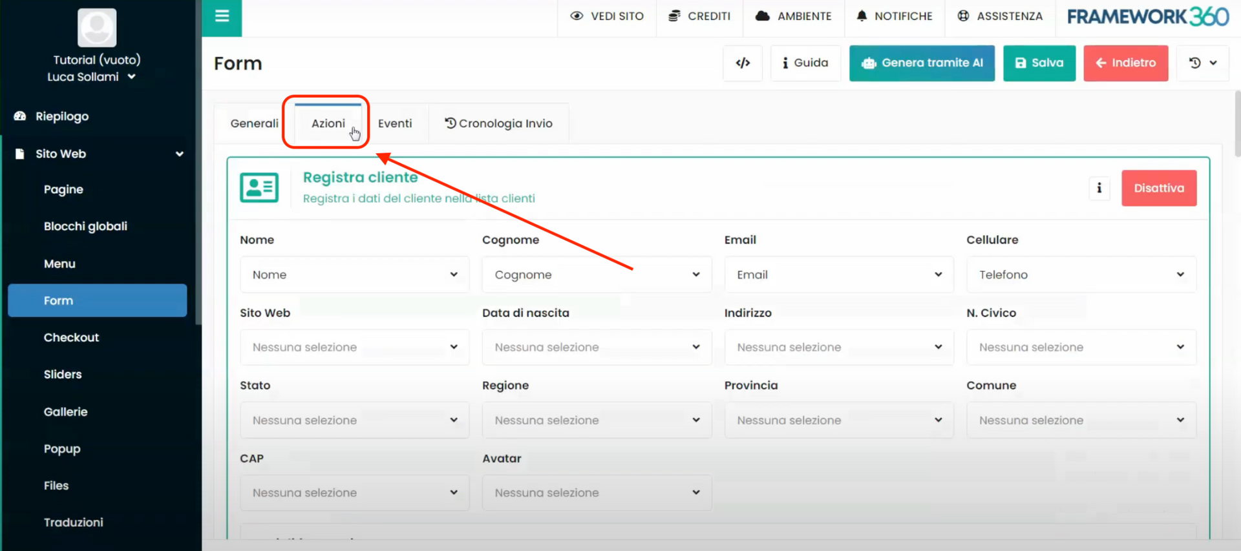
Task: Open the code view icon button
Action: click(x=743, y=63)
